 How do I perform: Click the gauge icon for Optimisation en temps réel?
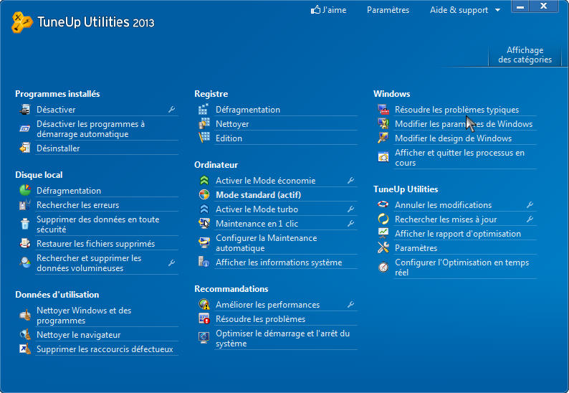click(x=383, y=267)
